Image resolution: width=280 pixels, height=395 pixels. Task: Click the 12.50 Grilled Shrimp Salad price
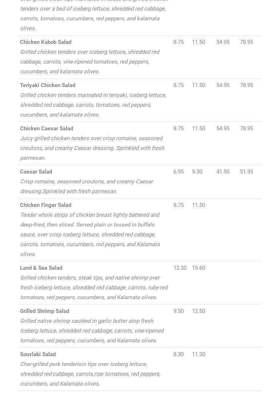tap(199, 311)
